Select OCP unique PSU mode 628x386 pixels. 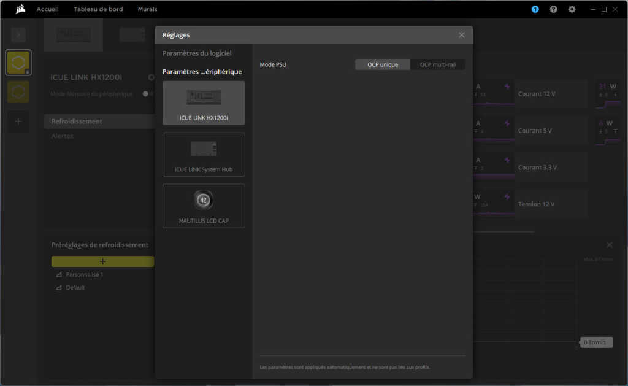coord(383,64)
